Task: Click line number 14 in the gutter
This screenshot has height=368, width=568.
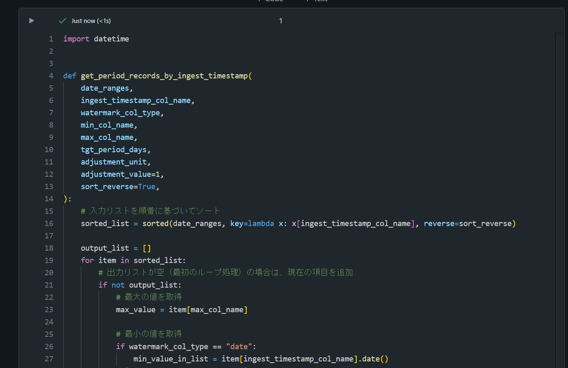Action: click(49, 199)
